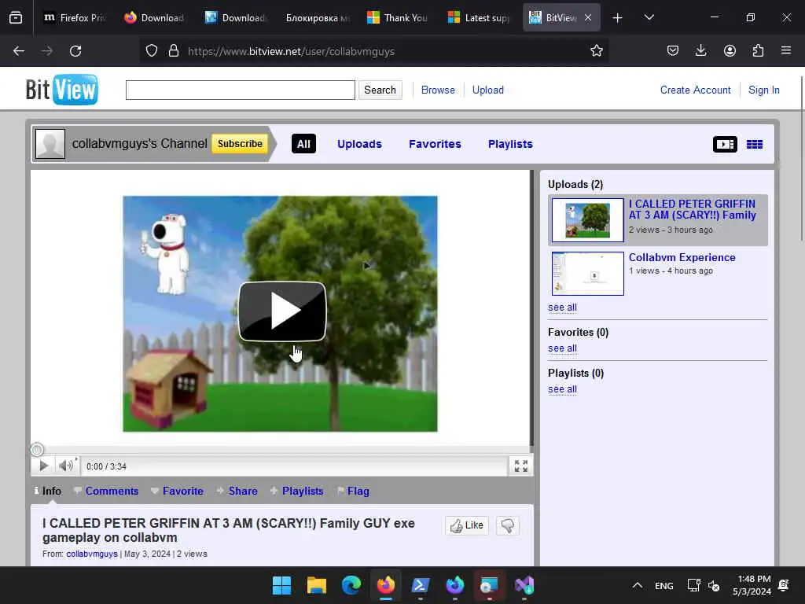Open the Share tab below the video
805x604 pixels.
click(237, 491)
